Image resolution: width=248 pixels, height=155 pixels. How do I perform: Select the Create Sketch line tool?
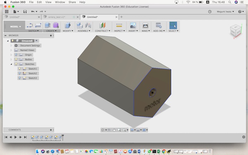(x=30, y=25)
